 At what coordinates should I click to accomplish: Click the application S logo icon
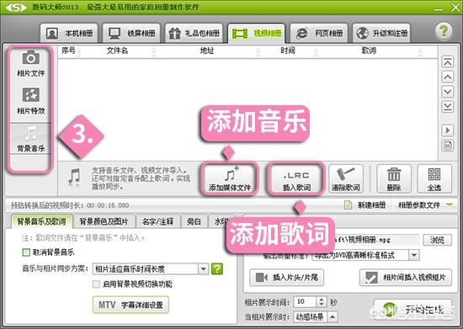[16, 7]
